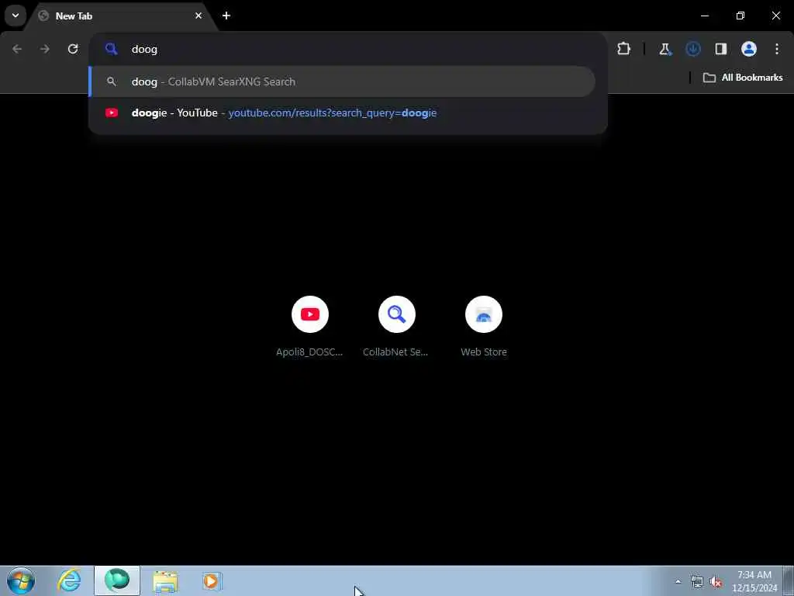The height and width of the screenshot is (596, 794).
Task: Open Windows Media Player from the taskbar
Action: point(212,580)
